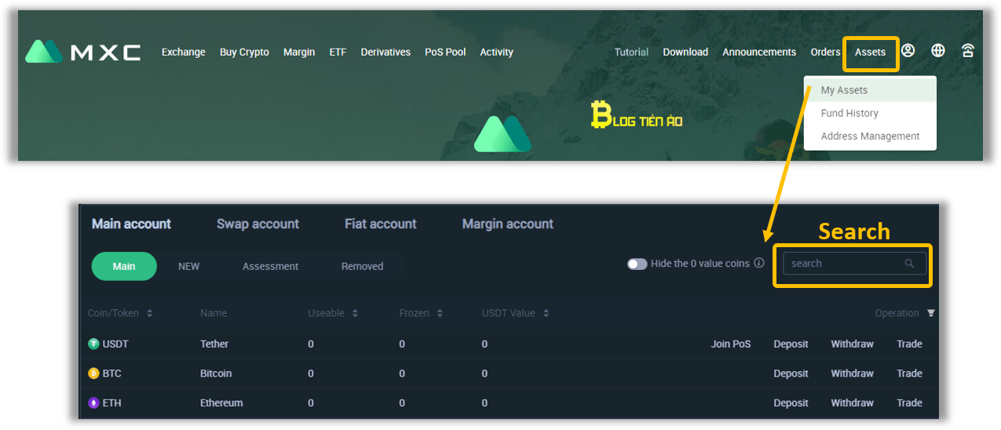The width and height of the screenshot is (1001, 430).
Task: Open Address Management from dropdown
Action: click(870, 136)
